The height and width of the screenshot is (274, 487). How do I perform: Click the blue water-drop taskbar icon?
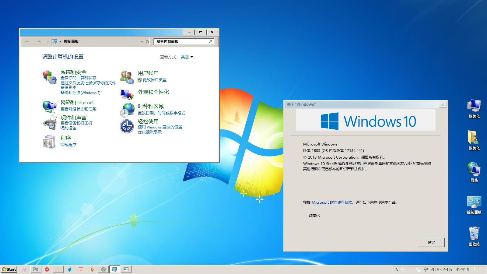70,269
